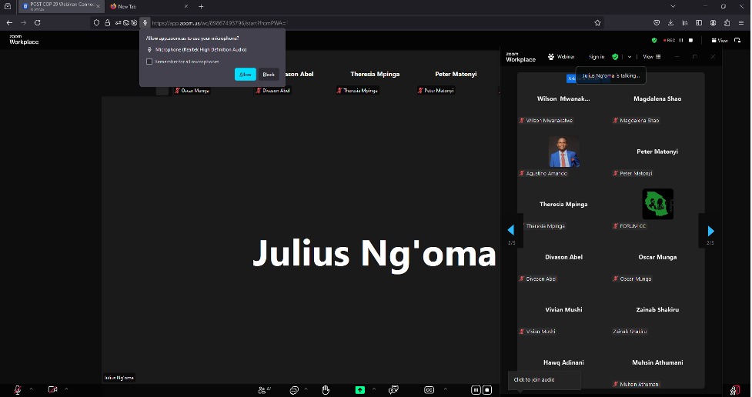
Task: Allow microphone access in permission popup
Action: [x=245, y=75]
